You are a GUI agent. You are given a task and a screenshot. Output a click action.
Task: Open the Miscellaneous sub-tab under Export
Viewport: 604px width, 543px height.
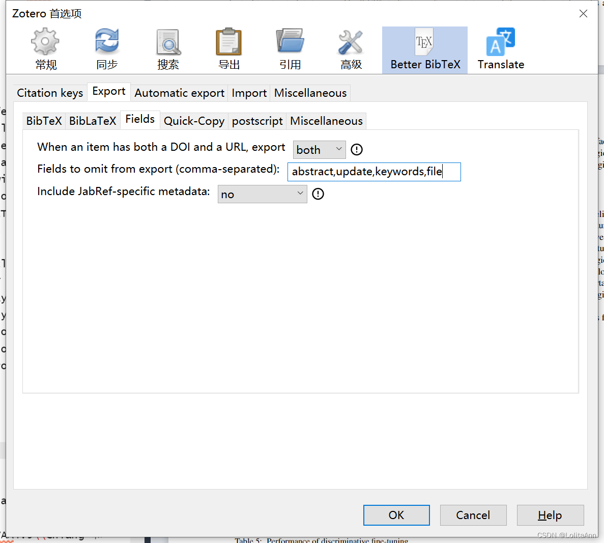pos(326,121)
